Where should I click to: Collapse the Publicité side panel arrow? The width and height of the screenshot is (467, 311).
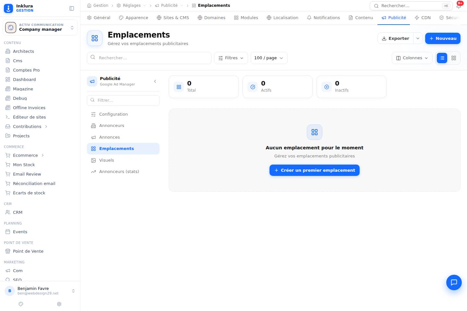(155, 81)
